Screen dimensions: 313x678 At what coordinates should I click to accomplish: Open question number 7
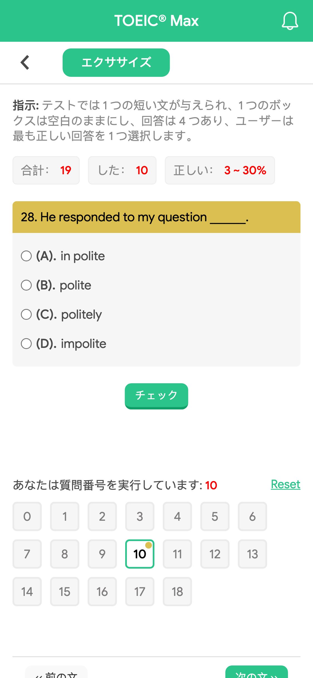click(27, 554)
